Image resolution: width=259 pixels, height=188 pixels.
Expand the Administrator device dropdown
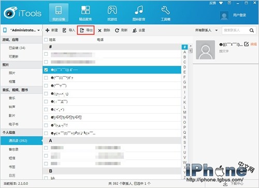pos(38,30)
